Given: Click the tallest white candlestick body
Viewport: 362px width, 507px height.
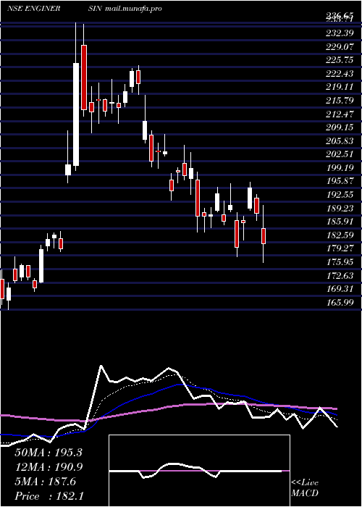Looking at the screenshot, I should click(76, 114).
